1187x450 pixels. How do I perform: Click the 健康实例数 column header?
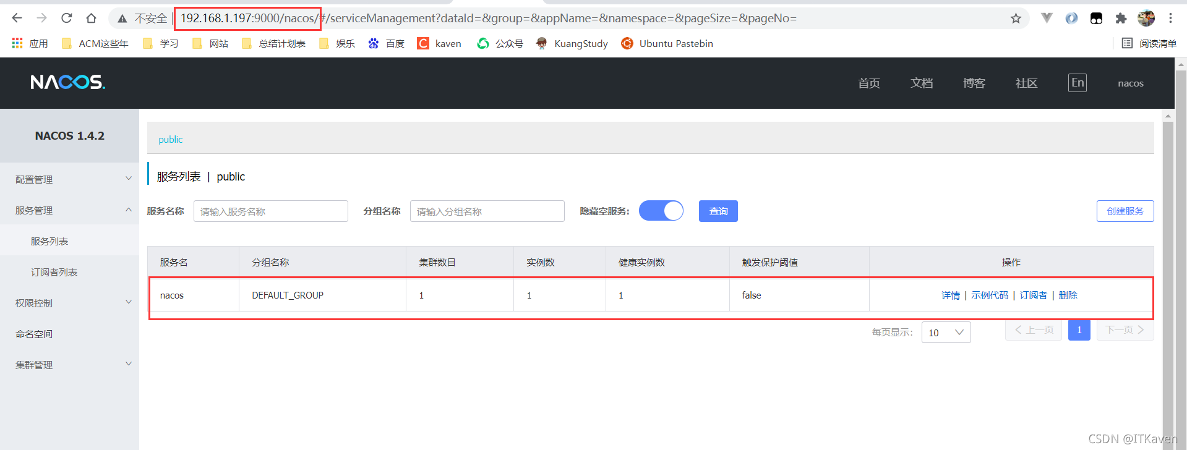click(667, 263)
